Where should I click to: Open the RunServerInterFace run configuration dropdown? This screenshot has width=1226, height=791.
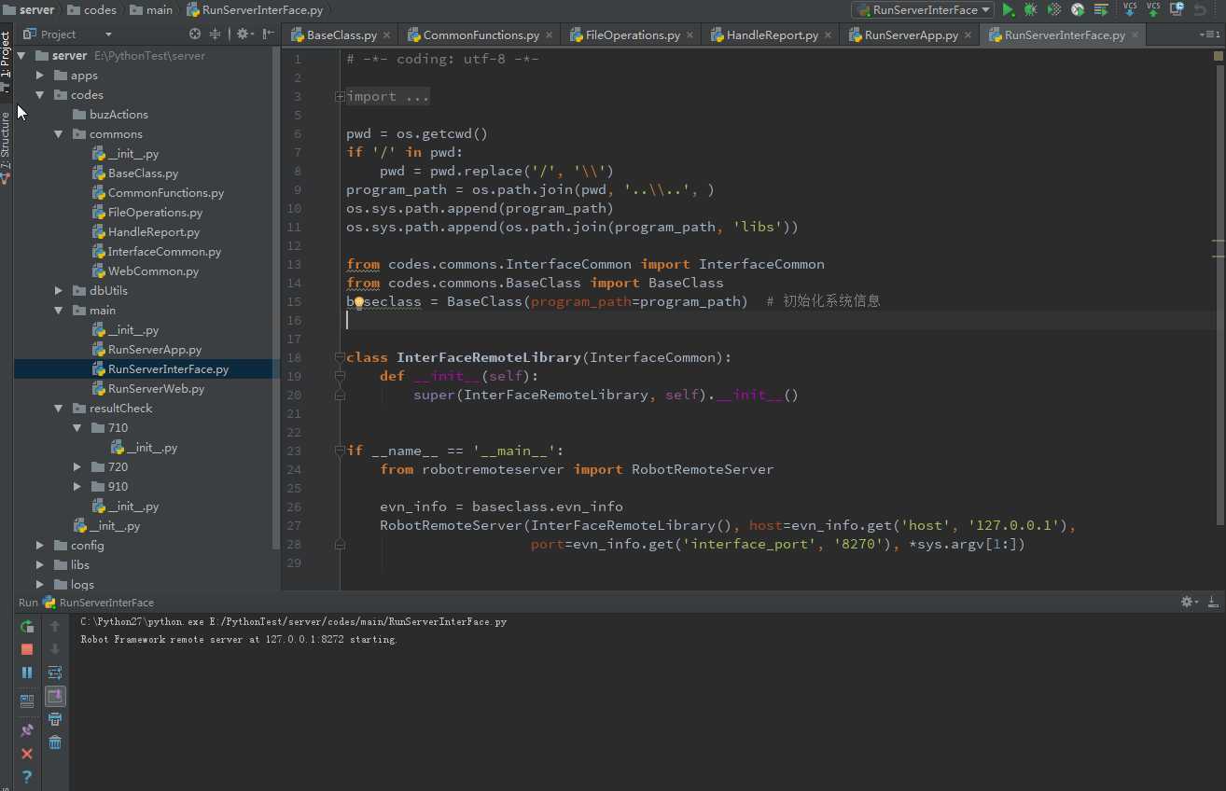click(923, 9)
